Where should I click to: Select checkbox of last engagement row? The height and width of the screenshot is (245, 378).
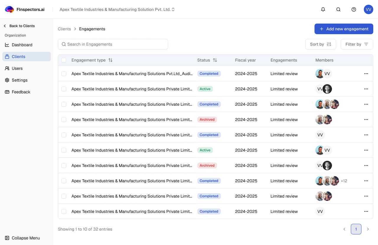coord(64,211)
